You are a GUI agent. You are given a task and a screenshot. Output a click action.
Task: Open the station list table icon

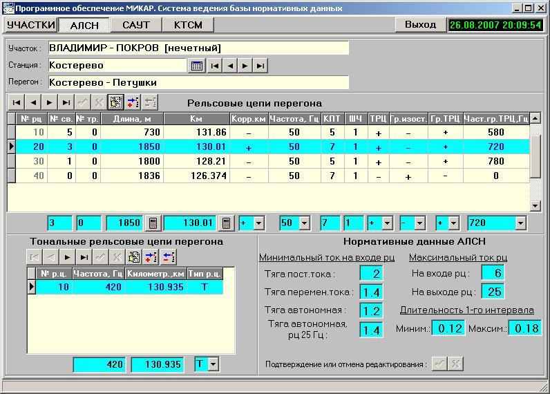point(196,66)
